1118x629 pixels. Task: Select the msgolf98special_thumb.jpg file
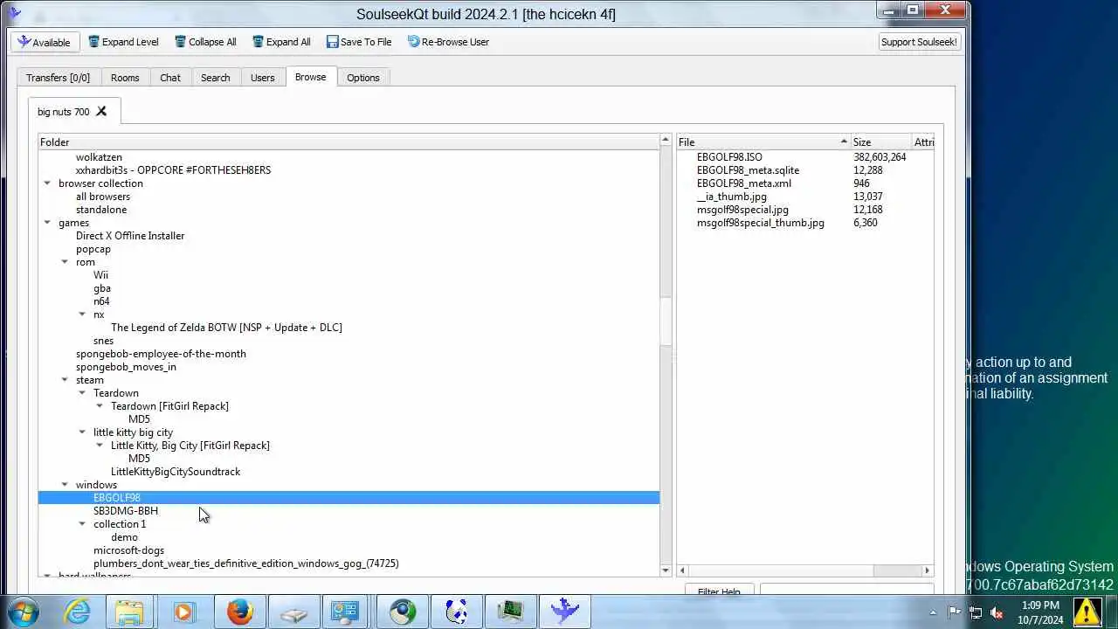(x=761, y=223)
